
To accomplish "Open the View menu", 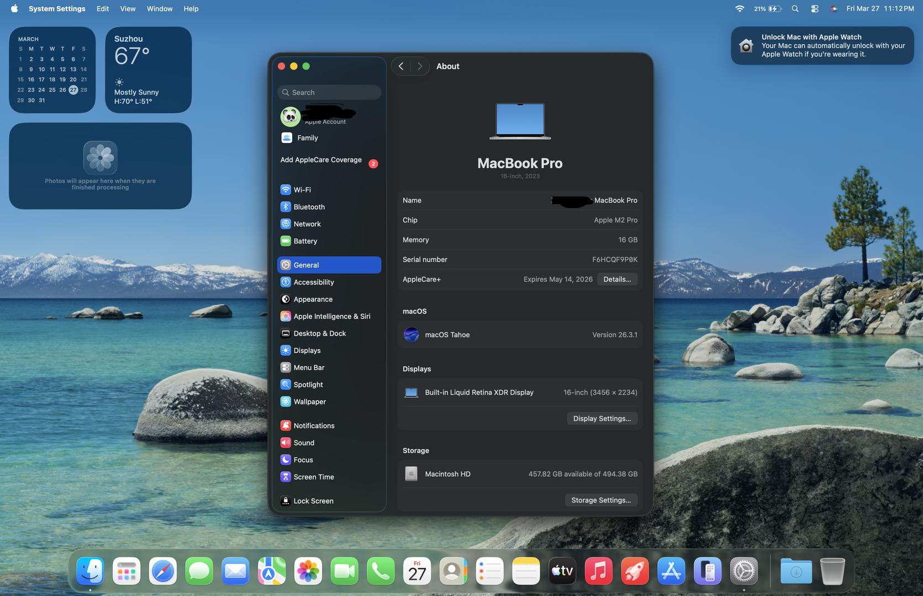I will tap(128, 9).
